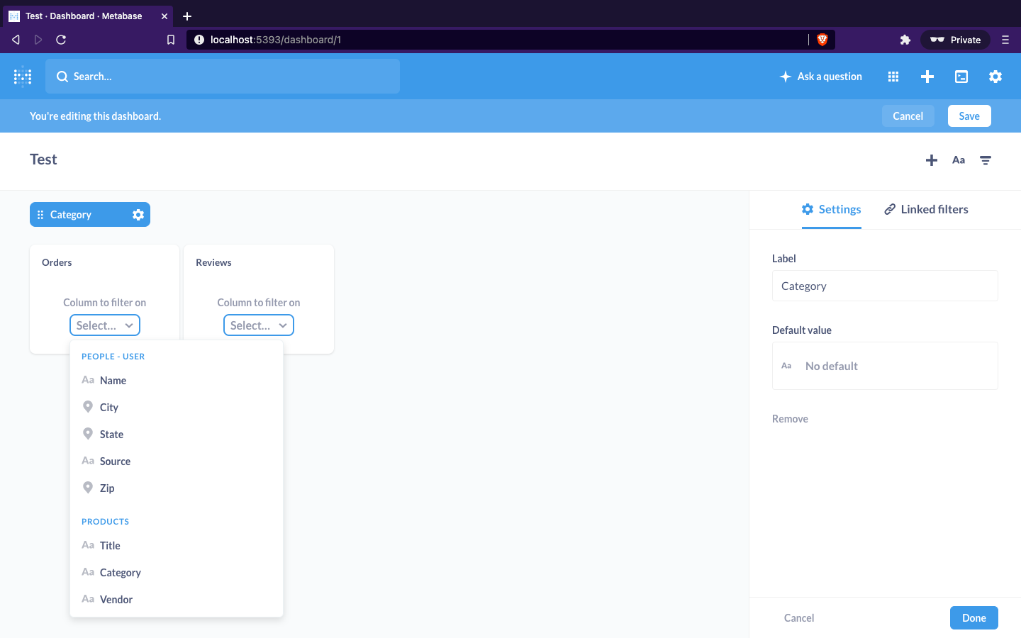The image size is (1021, 638).
Task: Click the add question plus icon beside Test
Action: pyautogui.click(x=932, y=160)
